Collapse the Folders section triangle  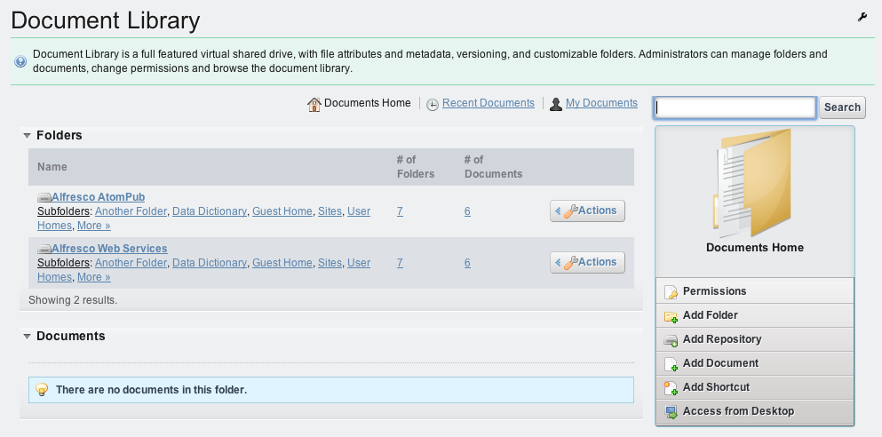[x=27, y=136]
